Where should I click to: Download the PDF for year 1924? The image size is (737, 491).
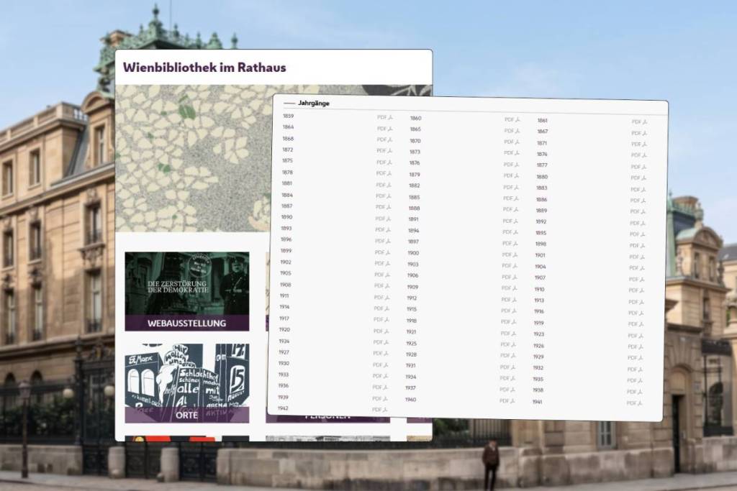pos(381,342)
